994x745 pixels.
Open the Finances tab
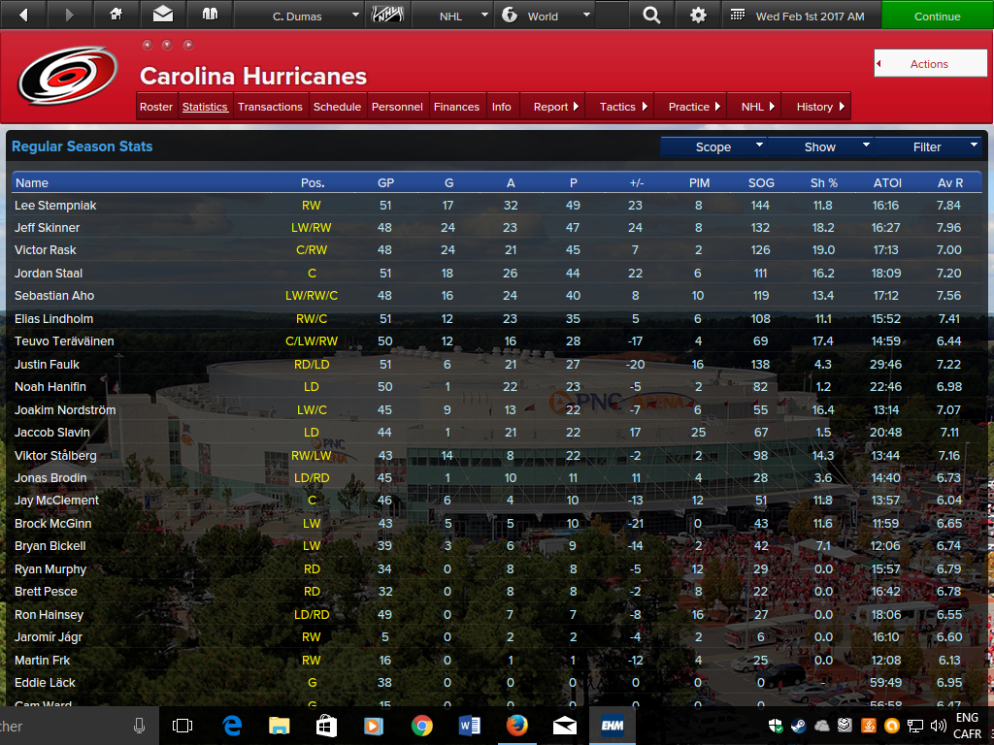coord(456,107)
